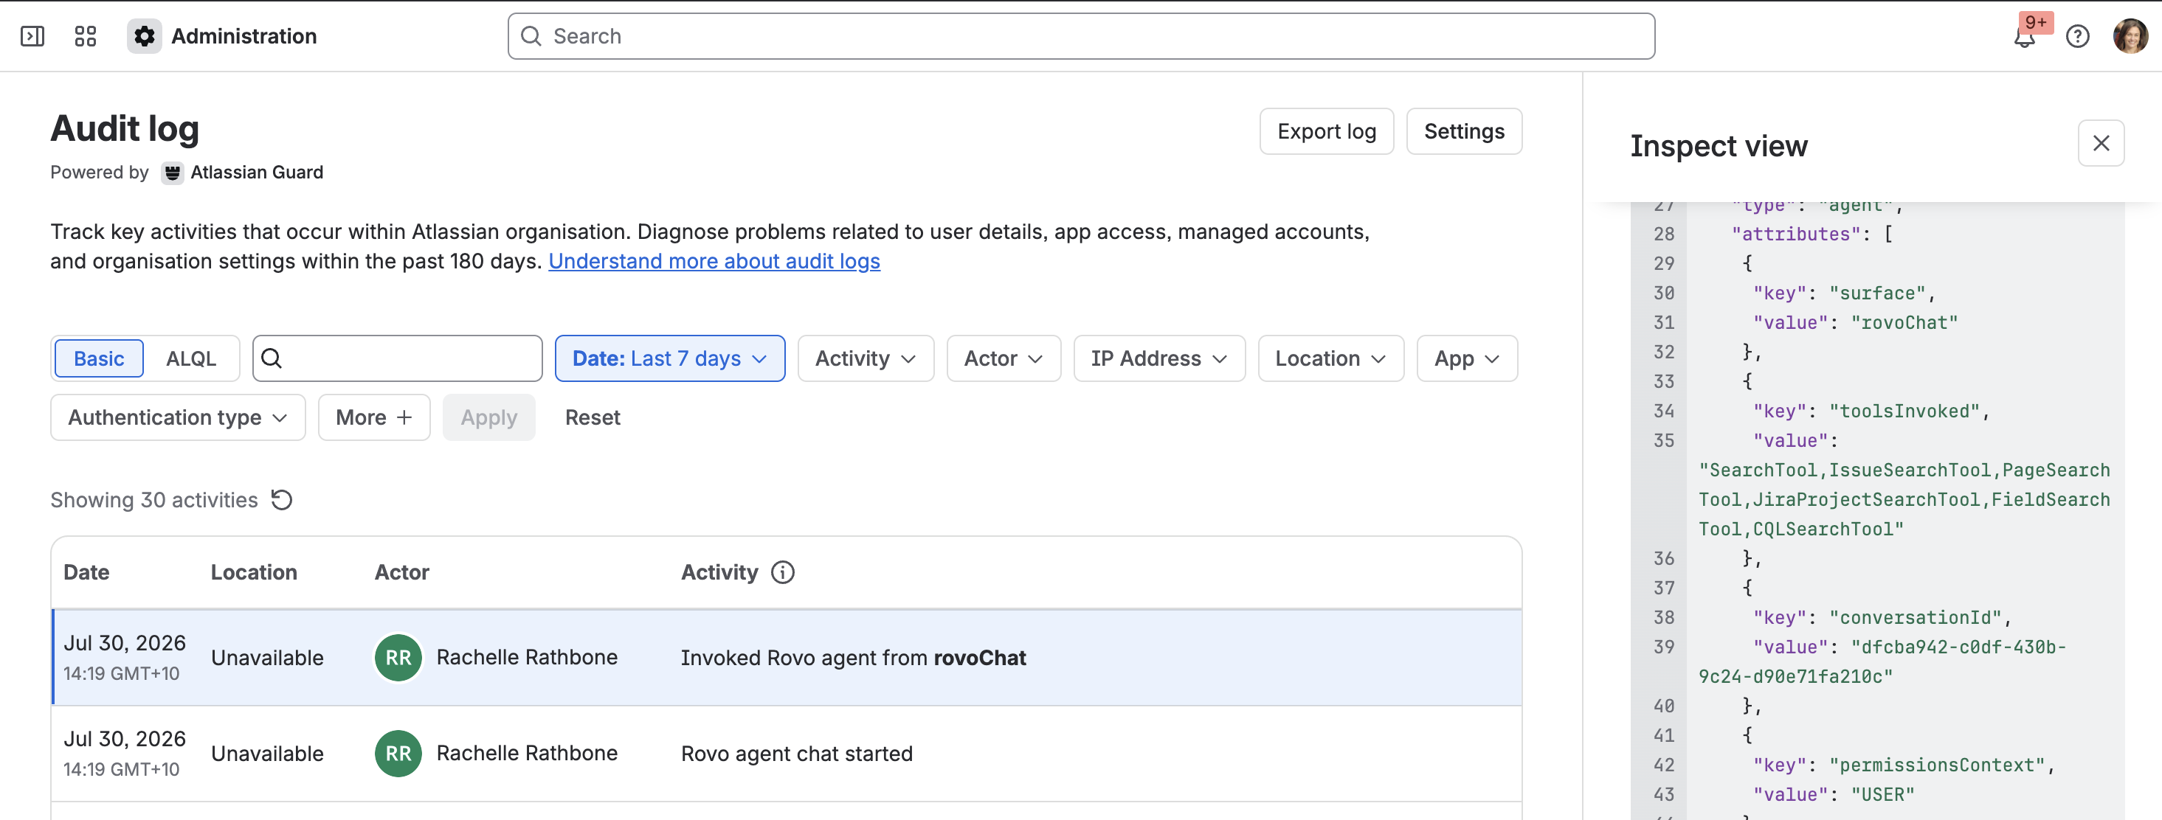Focus the top Search field
Screen dimensions: 2162x820
pos(1081,37)
